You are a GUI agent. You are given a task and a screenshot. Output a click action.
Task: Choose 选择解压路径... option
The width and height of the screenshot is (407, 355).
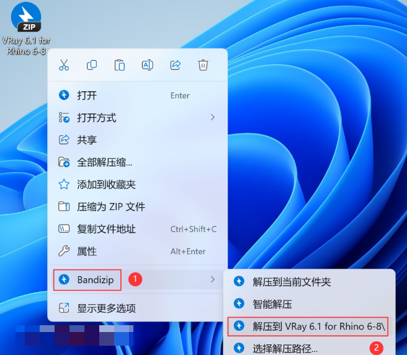[309, 348]
